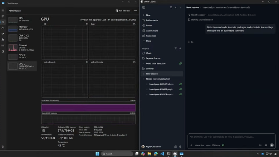Collapse the terminal project folder
Screen dimensions: 279x157
[162, 69]
